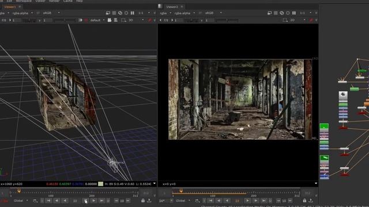Screen dimensions: 369x207
Task: Open the Cache menu
Action: 68,1
